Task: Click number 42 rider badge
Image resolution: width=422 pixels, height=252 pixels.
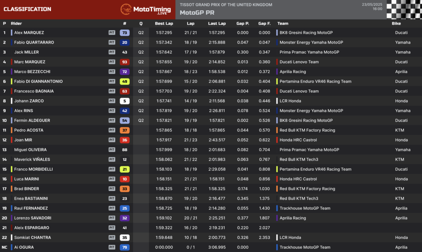Action: [124, 111]
